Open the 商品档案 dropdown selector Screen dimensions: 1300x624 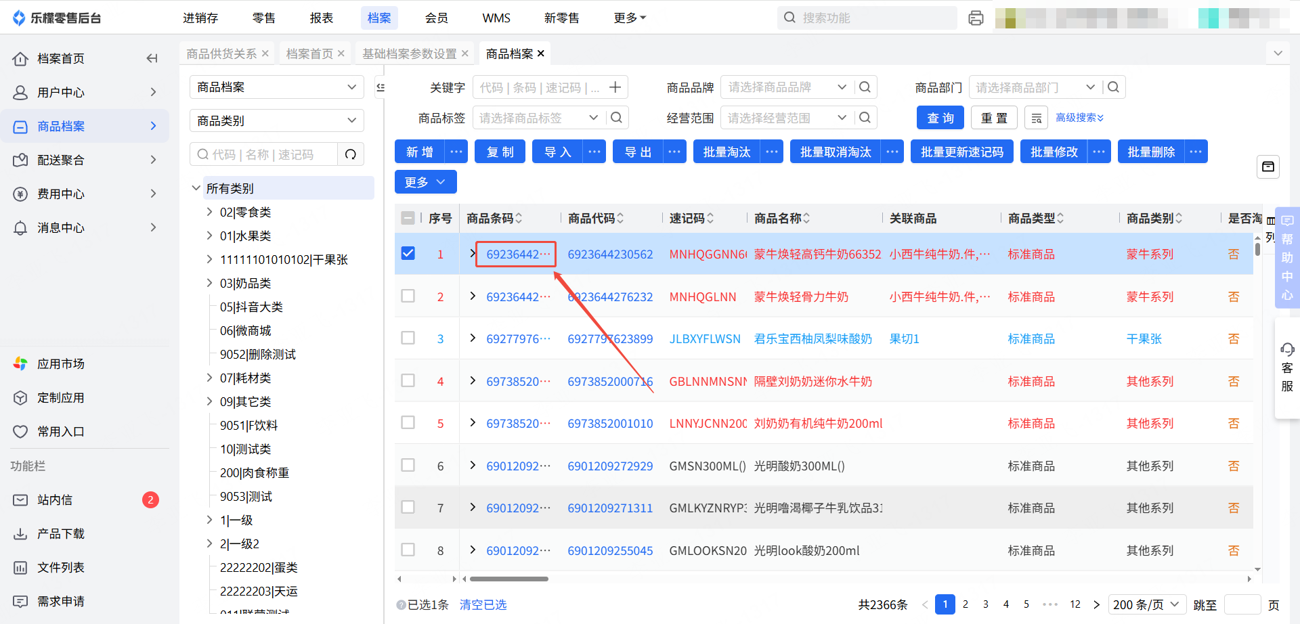point(277,87)
